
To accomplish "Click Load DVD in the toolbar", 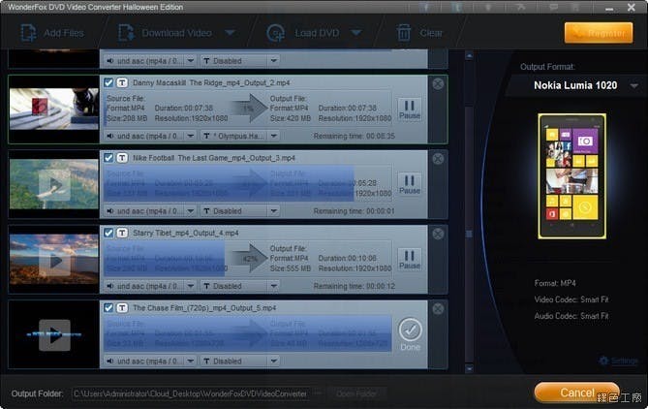I will pos(304,33).
